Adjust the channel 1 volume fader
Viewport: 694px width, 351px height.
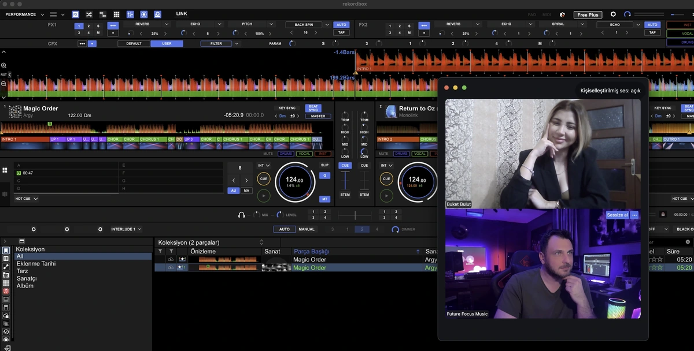[345, 181]
